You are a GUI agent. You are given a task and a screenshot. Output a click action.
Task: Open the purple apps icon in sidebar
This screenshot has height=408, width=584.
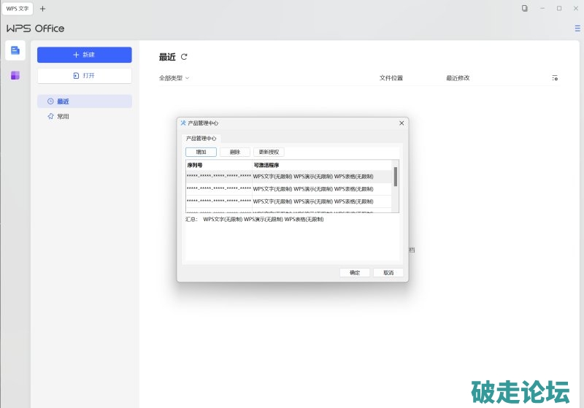pos(15,75)
